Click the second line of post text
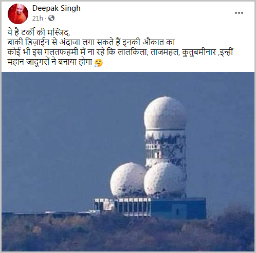Image resolution: width=256 pixels, height=253 pixels. 91,42
